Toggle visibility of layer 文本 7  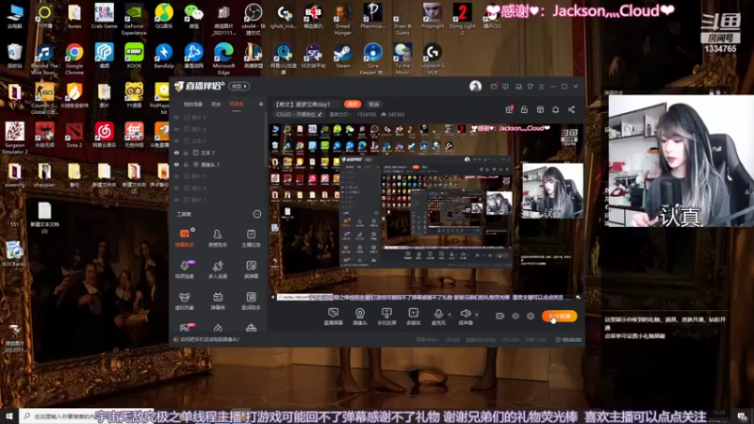tap(176, 153)
